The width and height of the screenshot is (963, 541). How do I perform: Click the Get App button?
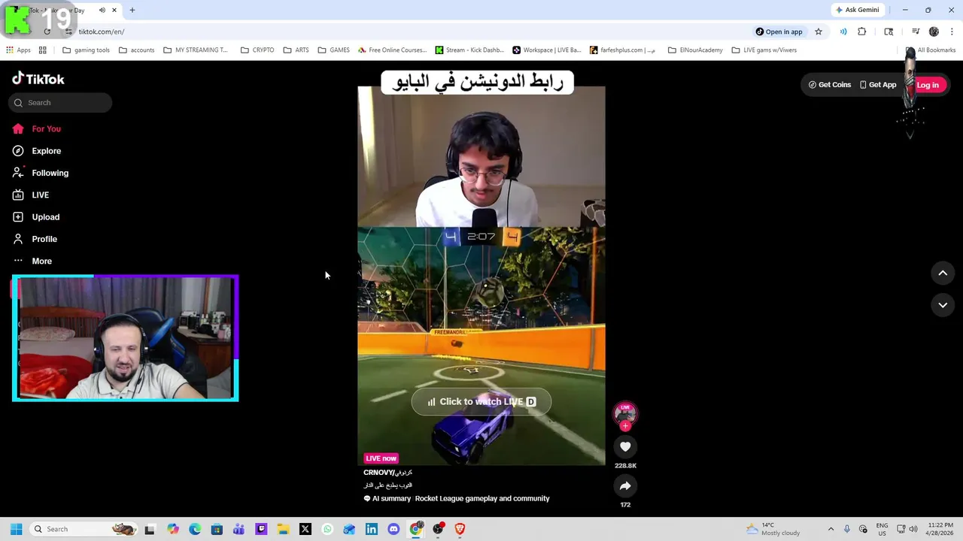click(878, 85)
